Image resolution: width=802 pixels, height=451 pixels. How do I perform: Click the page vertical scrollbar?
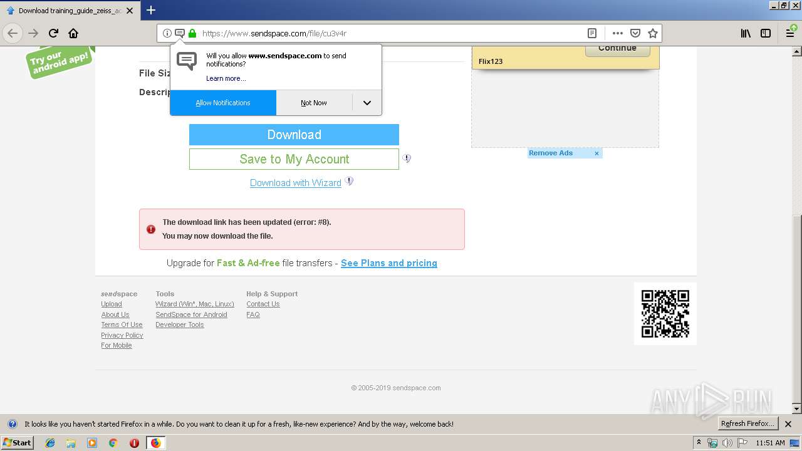pos(797,230)
